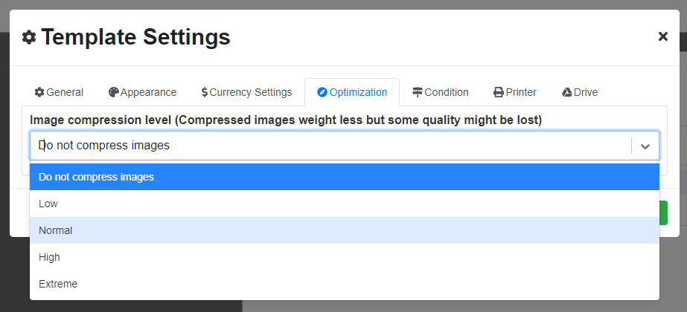
Task: Click the Currency Settings dollar icon
Action: click(205, 92)
